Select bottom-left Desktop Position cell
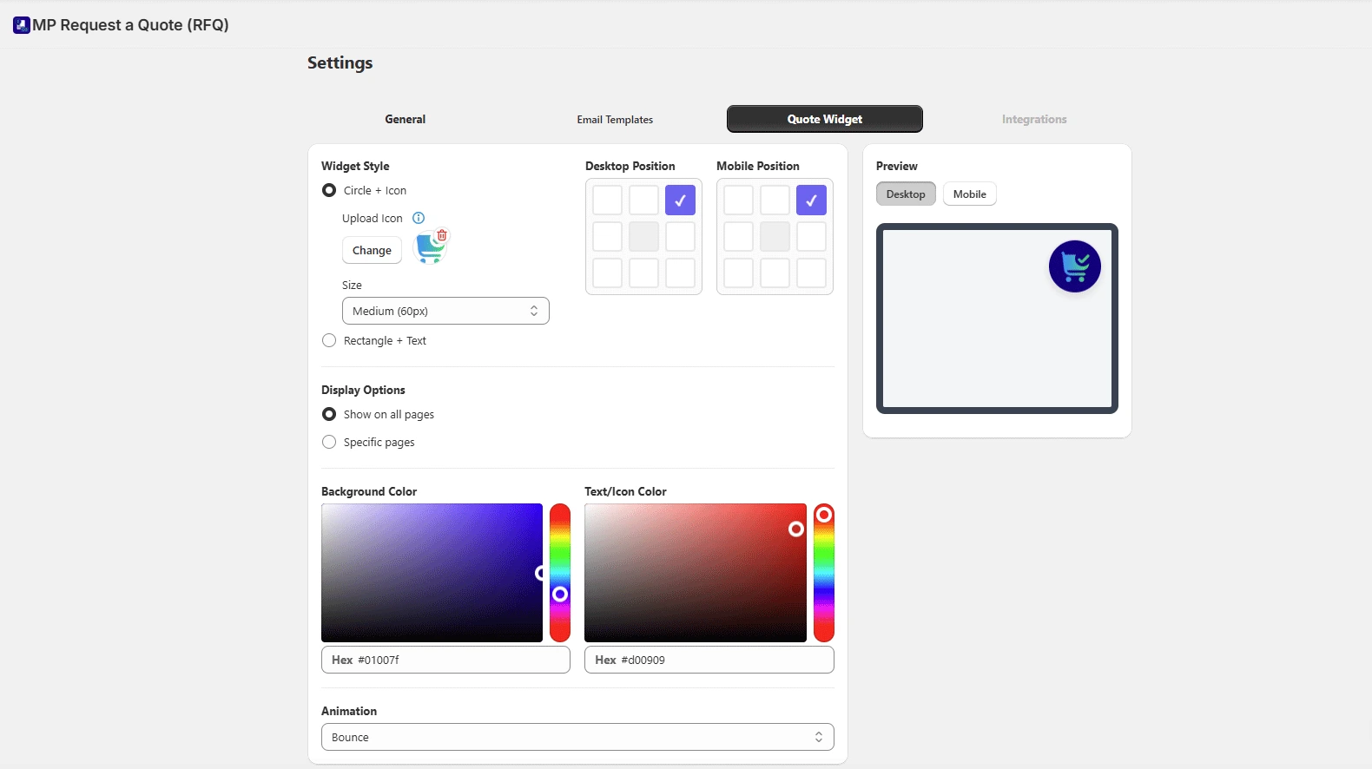The height and width of the screenshot is (769, 1372). click(x=607, y=273)
